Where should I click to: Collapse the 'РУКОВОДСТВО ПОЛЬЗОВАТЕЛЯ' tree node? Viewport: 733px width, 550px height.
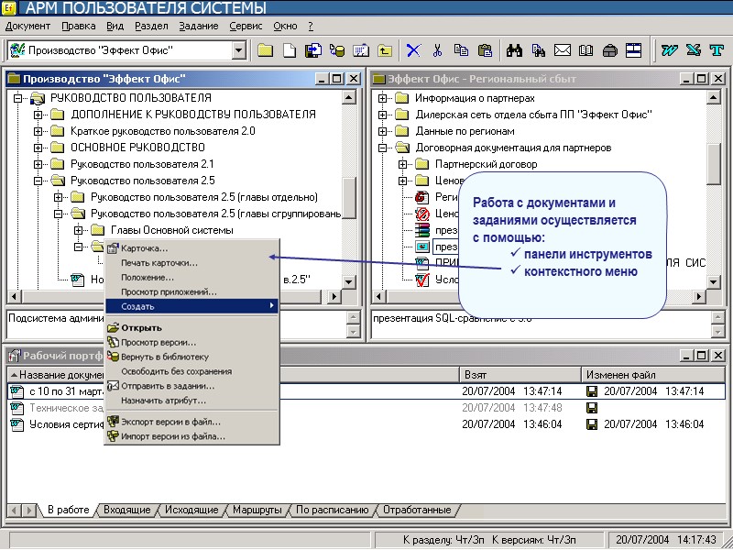[17, 98]
